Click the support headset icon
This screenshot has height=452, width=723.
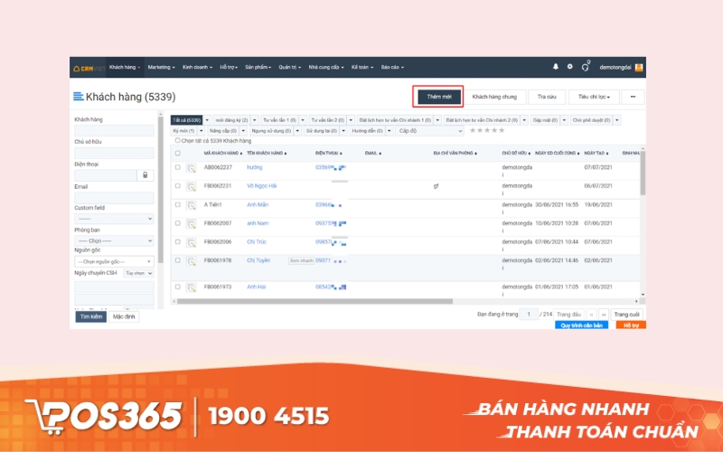point(585,67)
